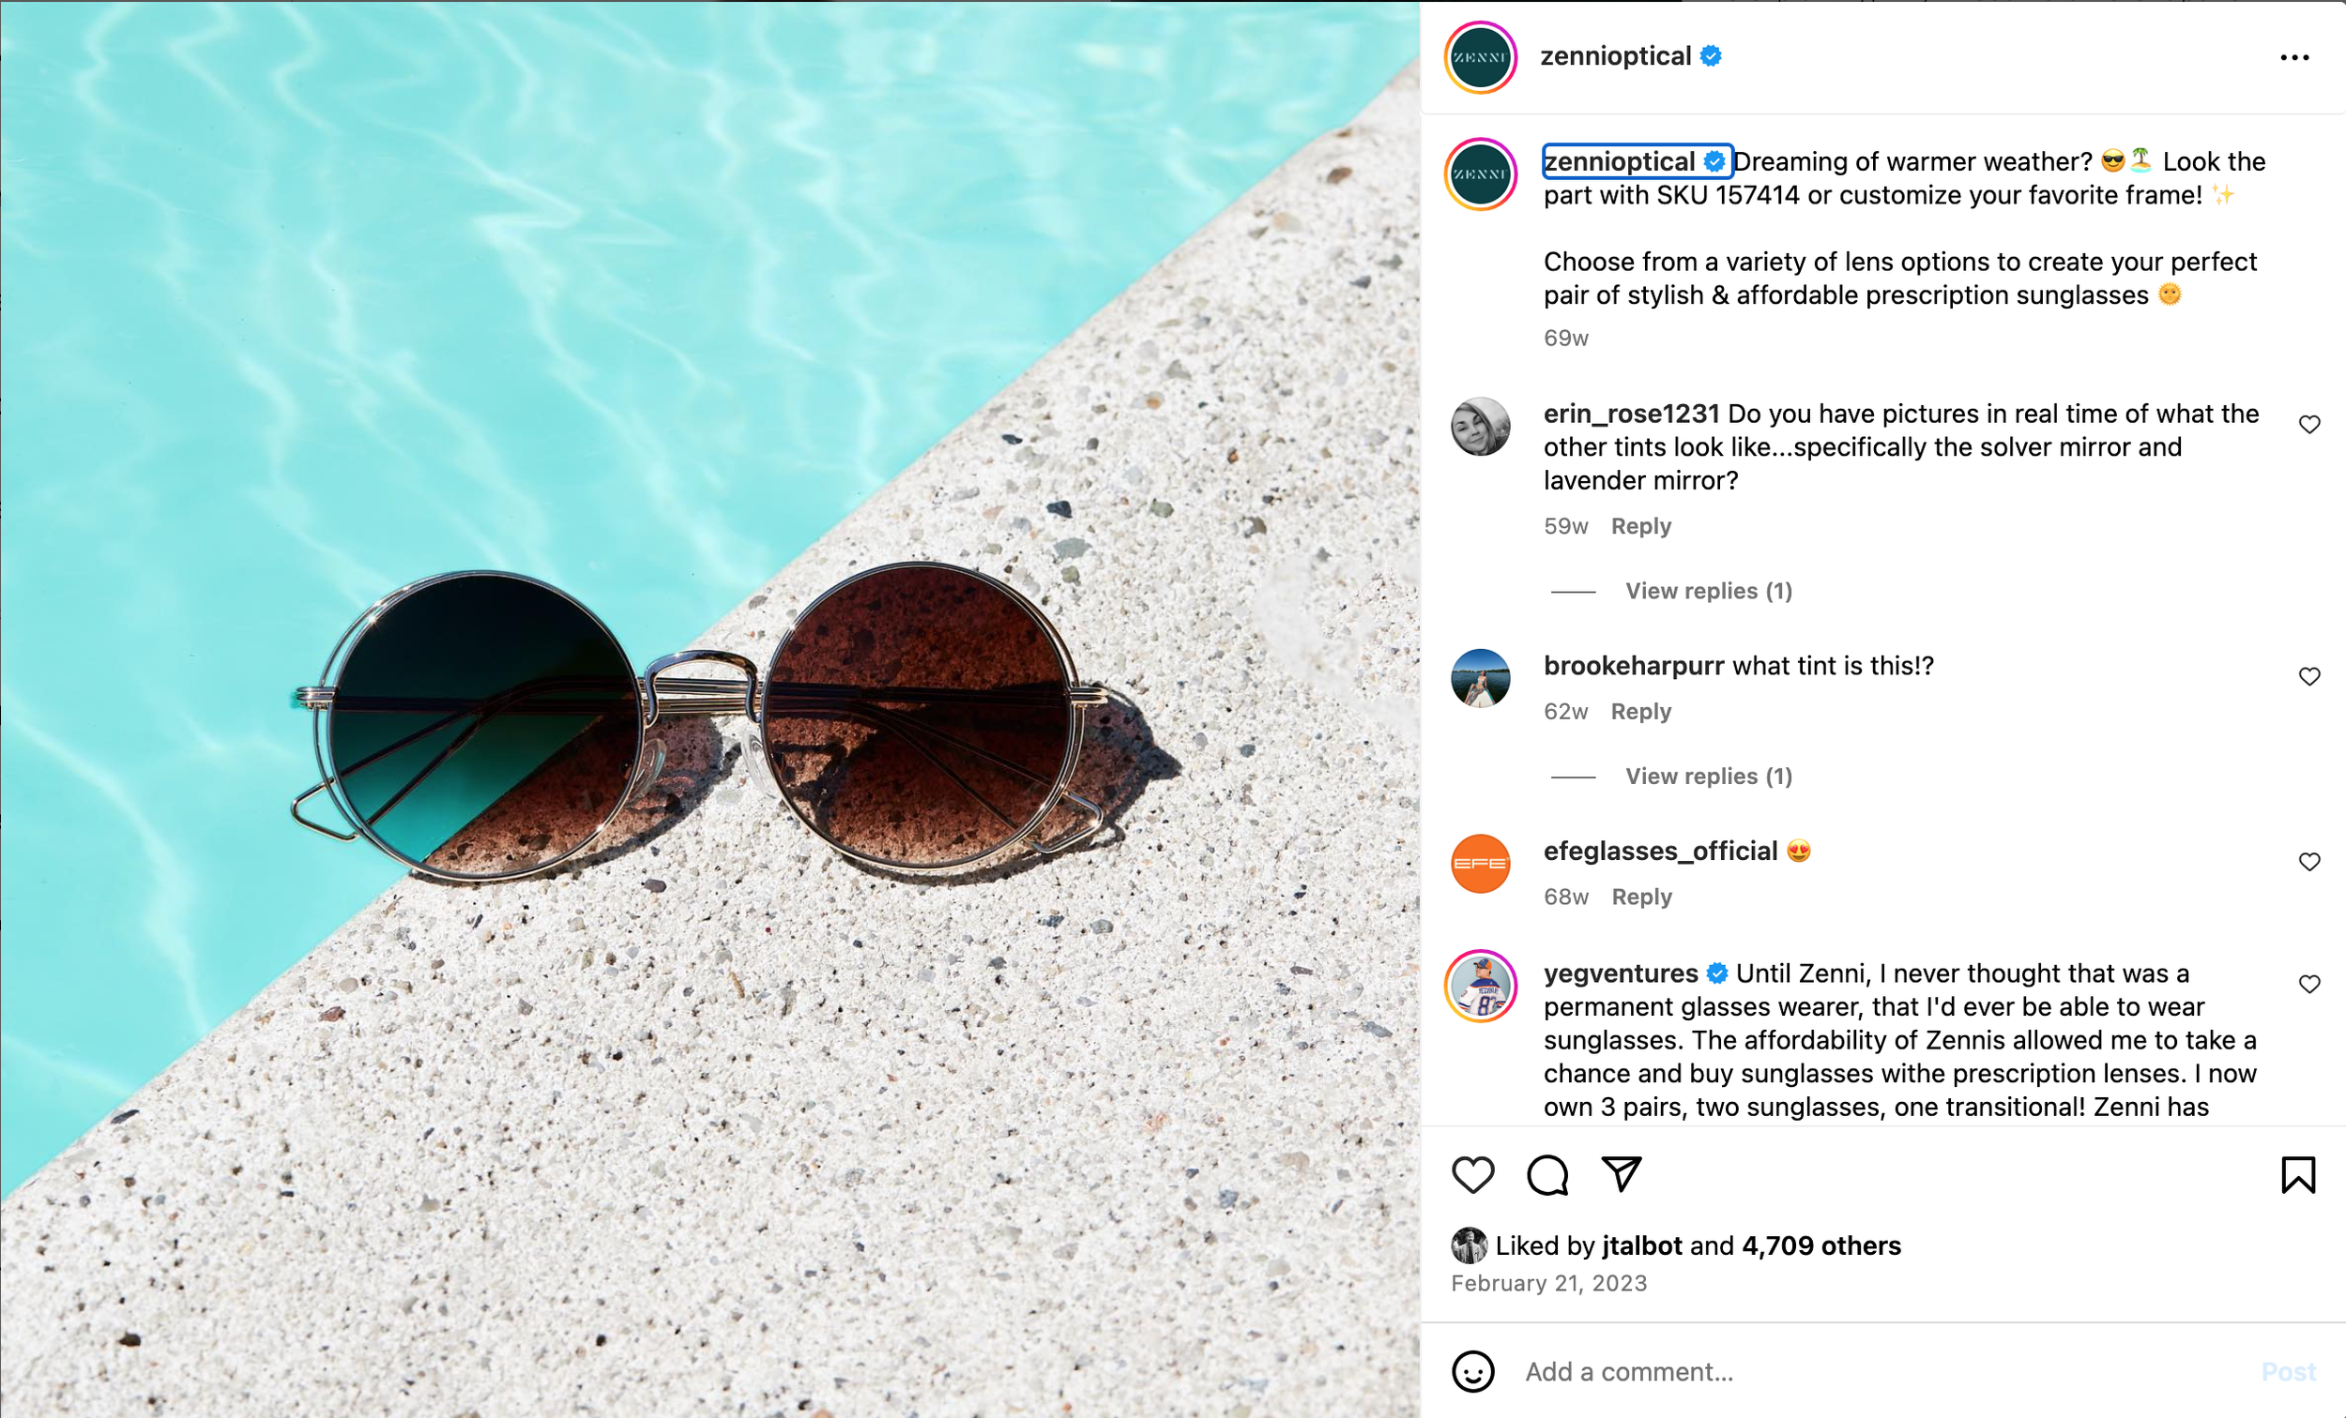Open yegventures username link

point(1621,973)
